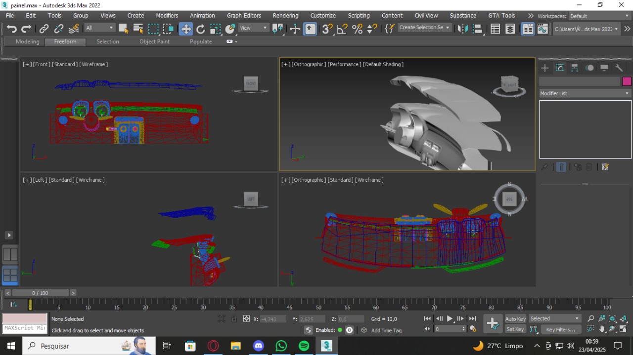Image resolution: width=633 pixels, height=355 pixels.
Task: Toggle Window/Crossing selection mode
Action: tap(169, 29)
